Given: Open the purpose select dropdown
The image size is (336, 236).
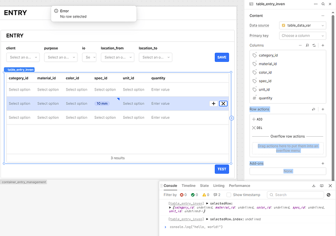Looking at the screenshot, I should [x=61, y=57].
